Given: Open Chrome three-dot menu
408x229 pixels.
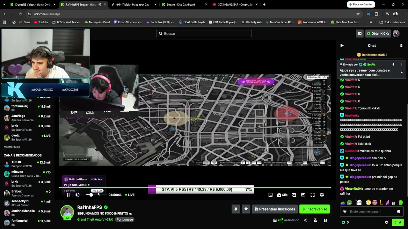Looking at the screenshot, I should (x=403, y=14).
